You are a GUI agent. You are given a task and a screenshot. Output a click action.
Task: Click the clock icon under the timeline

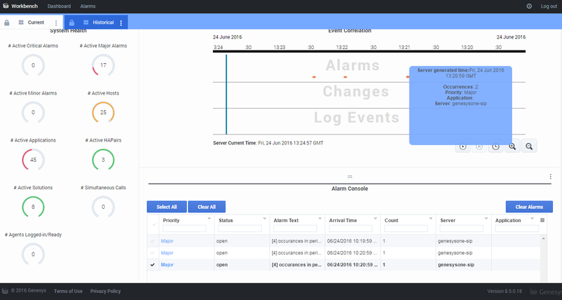[496, 146]
